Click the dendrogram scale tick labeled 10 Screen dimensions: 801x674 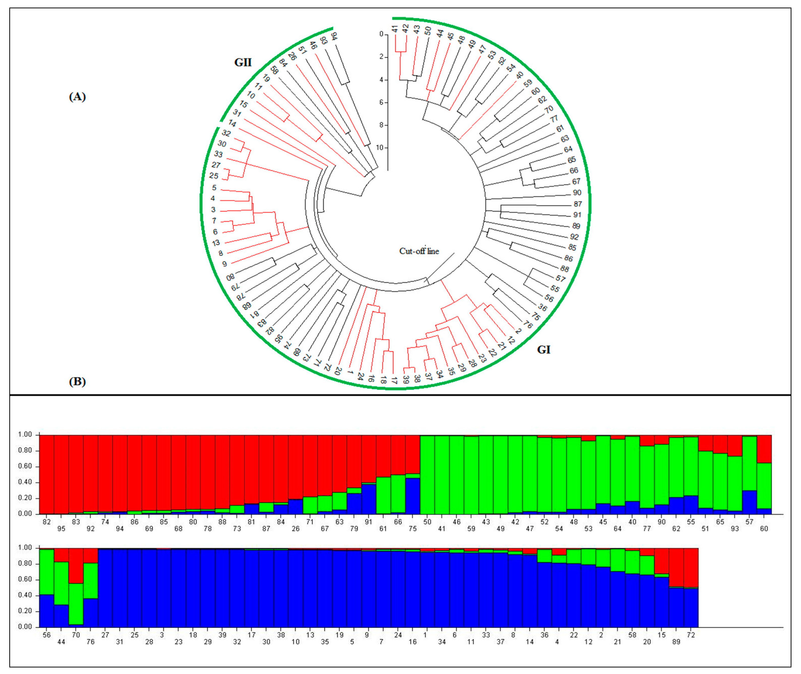[x=380, y=147]
